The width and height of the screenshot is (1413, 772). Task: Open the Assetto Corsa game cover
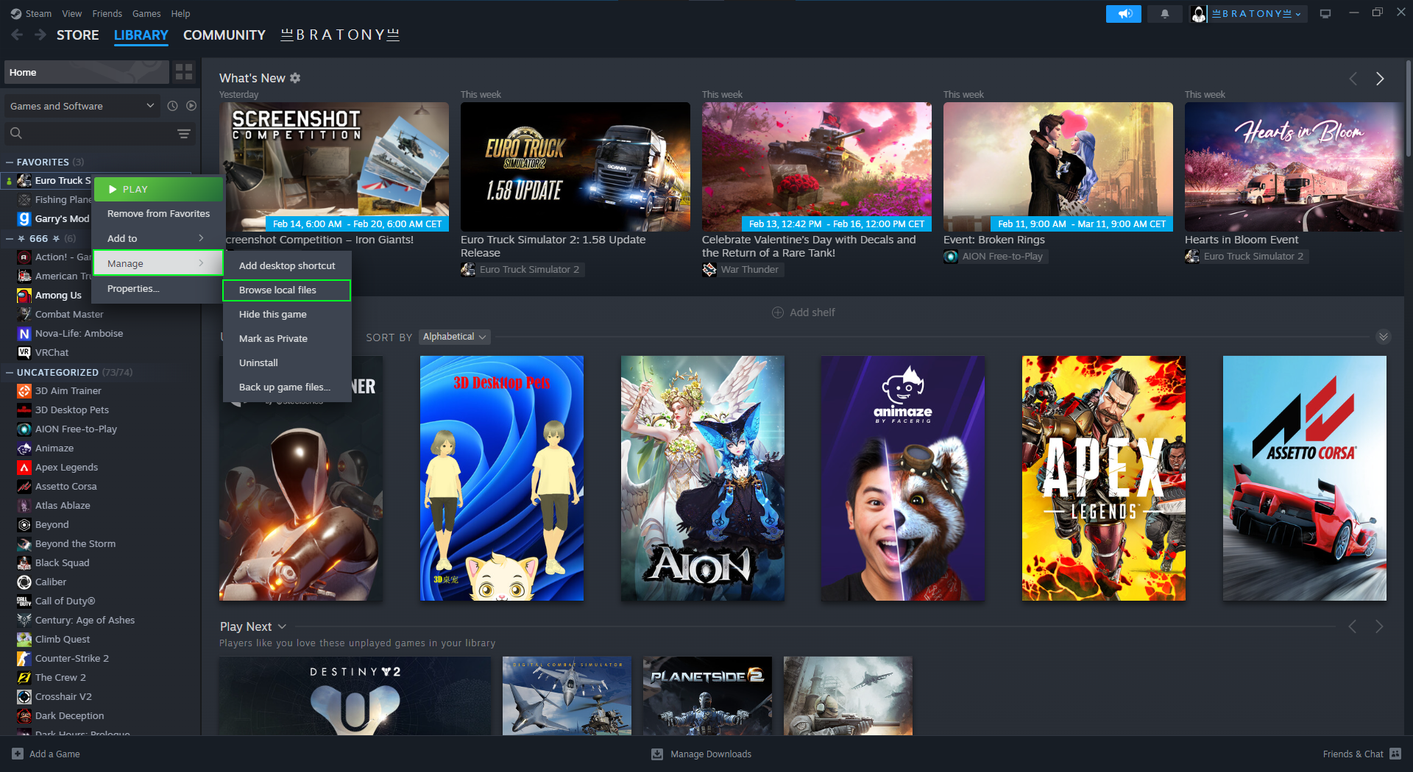click(x=1305, y=478)
